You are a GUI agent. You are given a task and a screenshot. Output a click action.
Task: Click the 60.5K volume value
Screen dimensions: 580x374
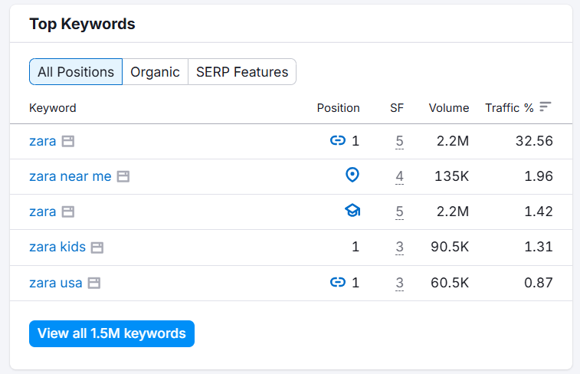[450, 283]
